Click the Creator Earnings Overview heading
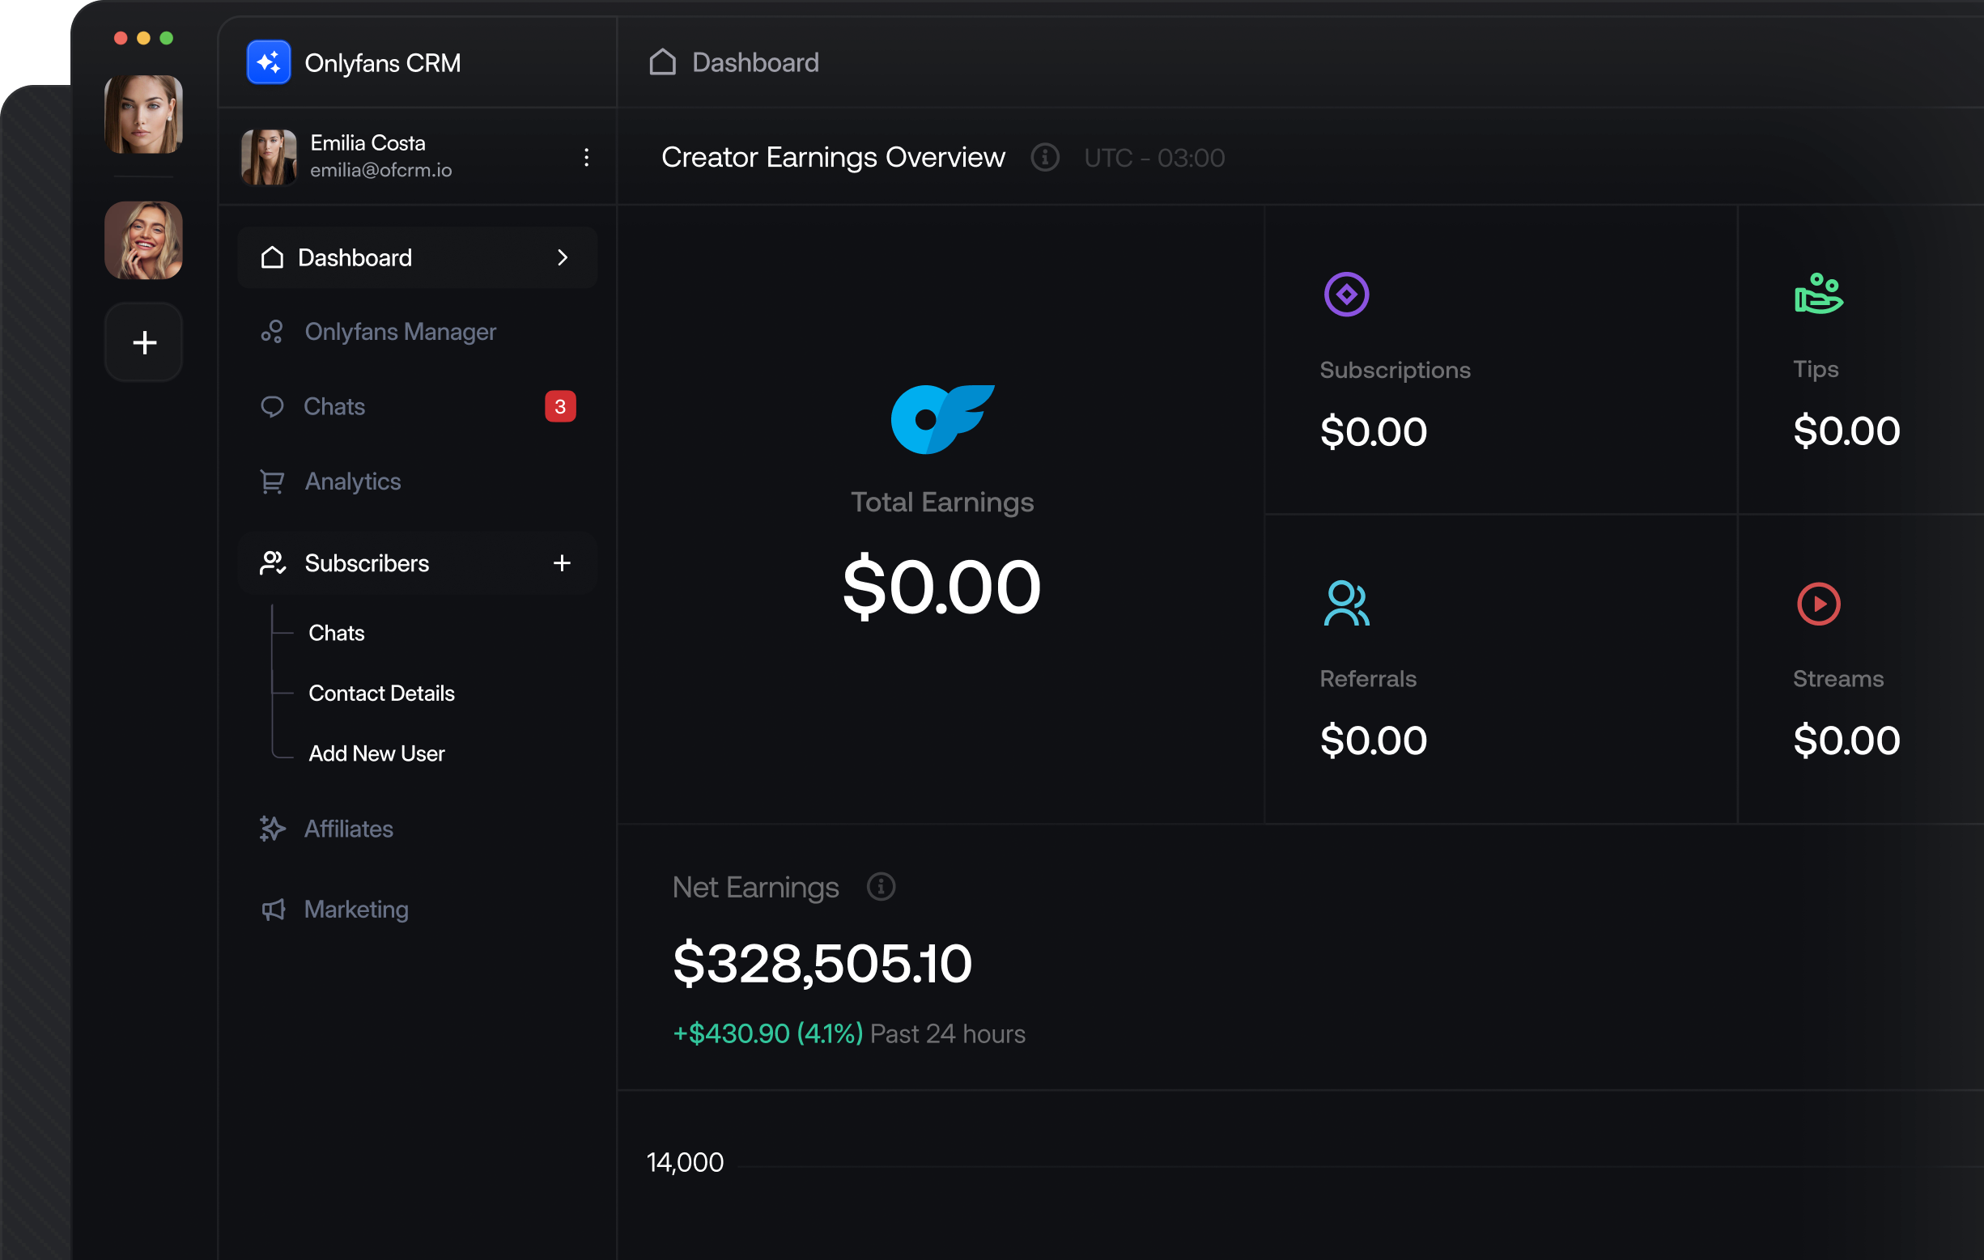 (x=833, y=157)
